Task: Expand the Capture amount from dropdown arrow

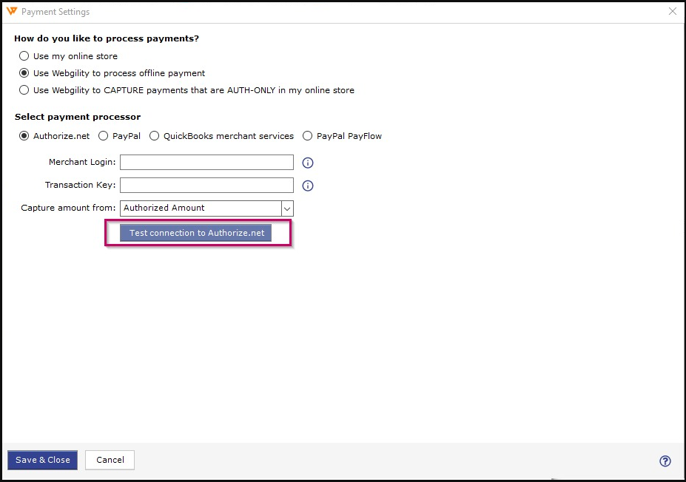Action: click(287, 208)
